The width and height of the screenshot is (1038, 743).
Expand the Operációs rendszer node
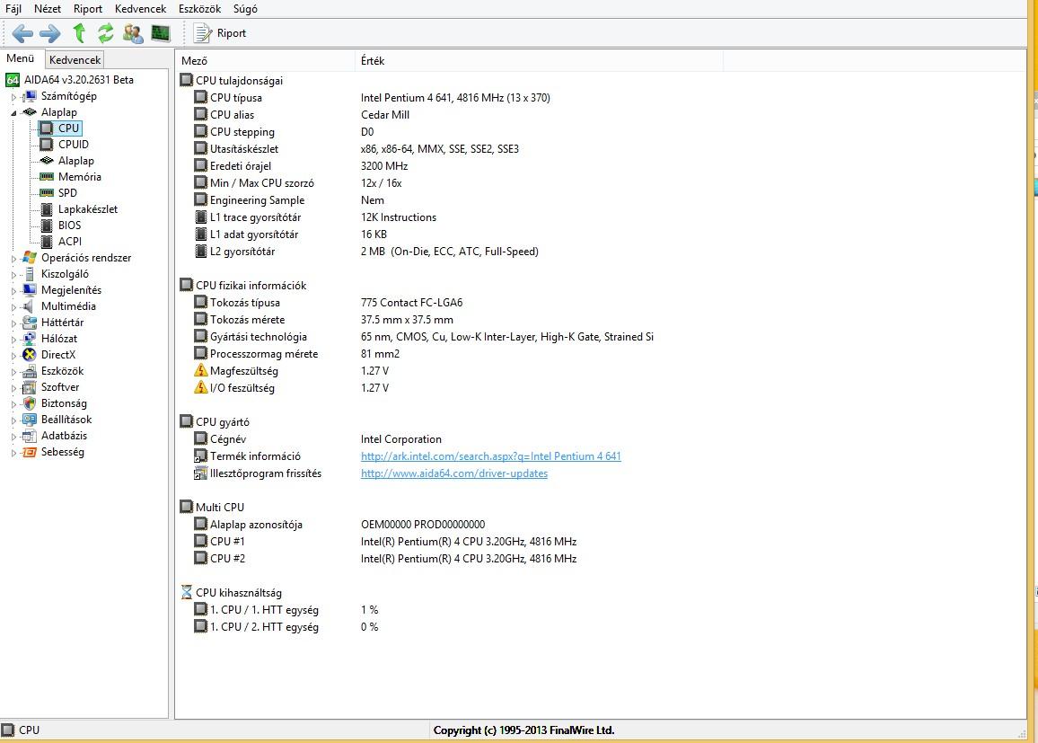coord(13,258)
